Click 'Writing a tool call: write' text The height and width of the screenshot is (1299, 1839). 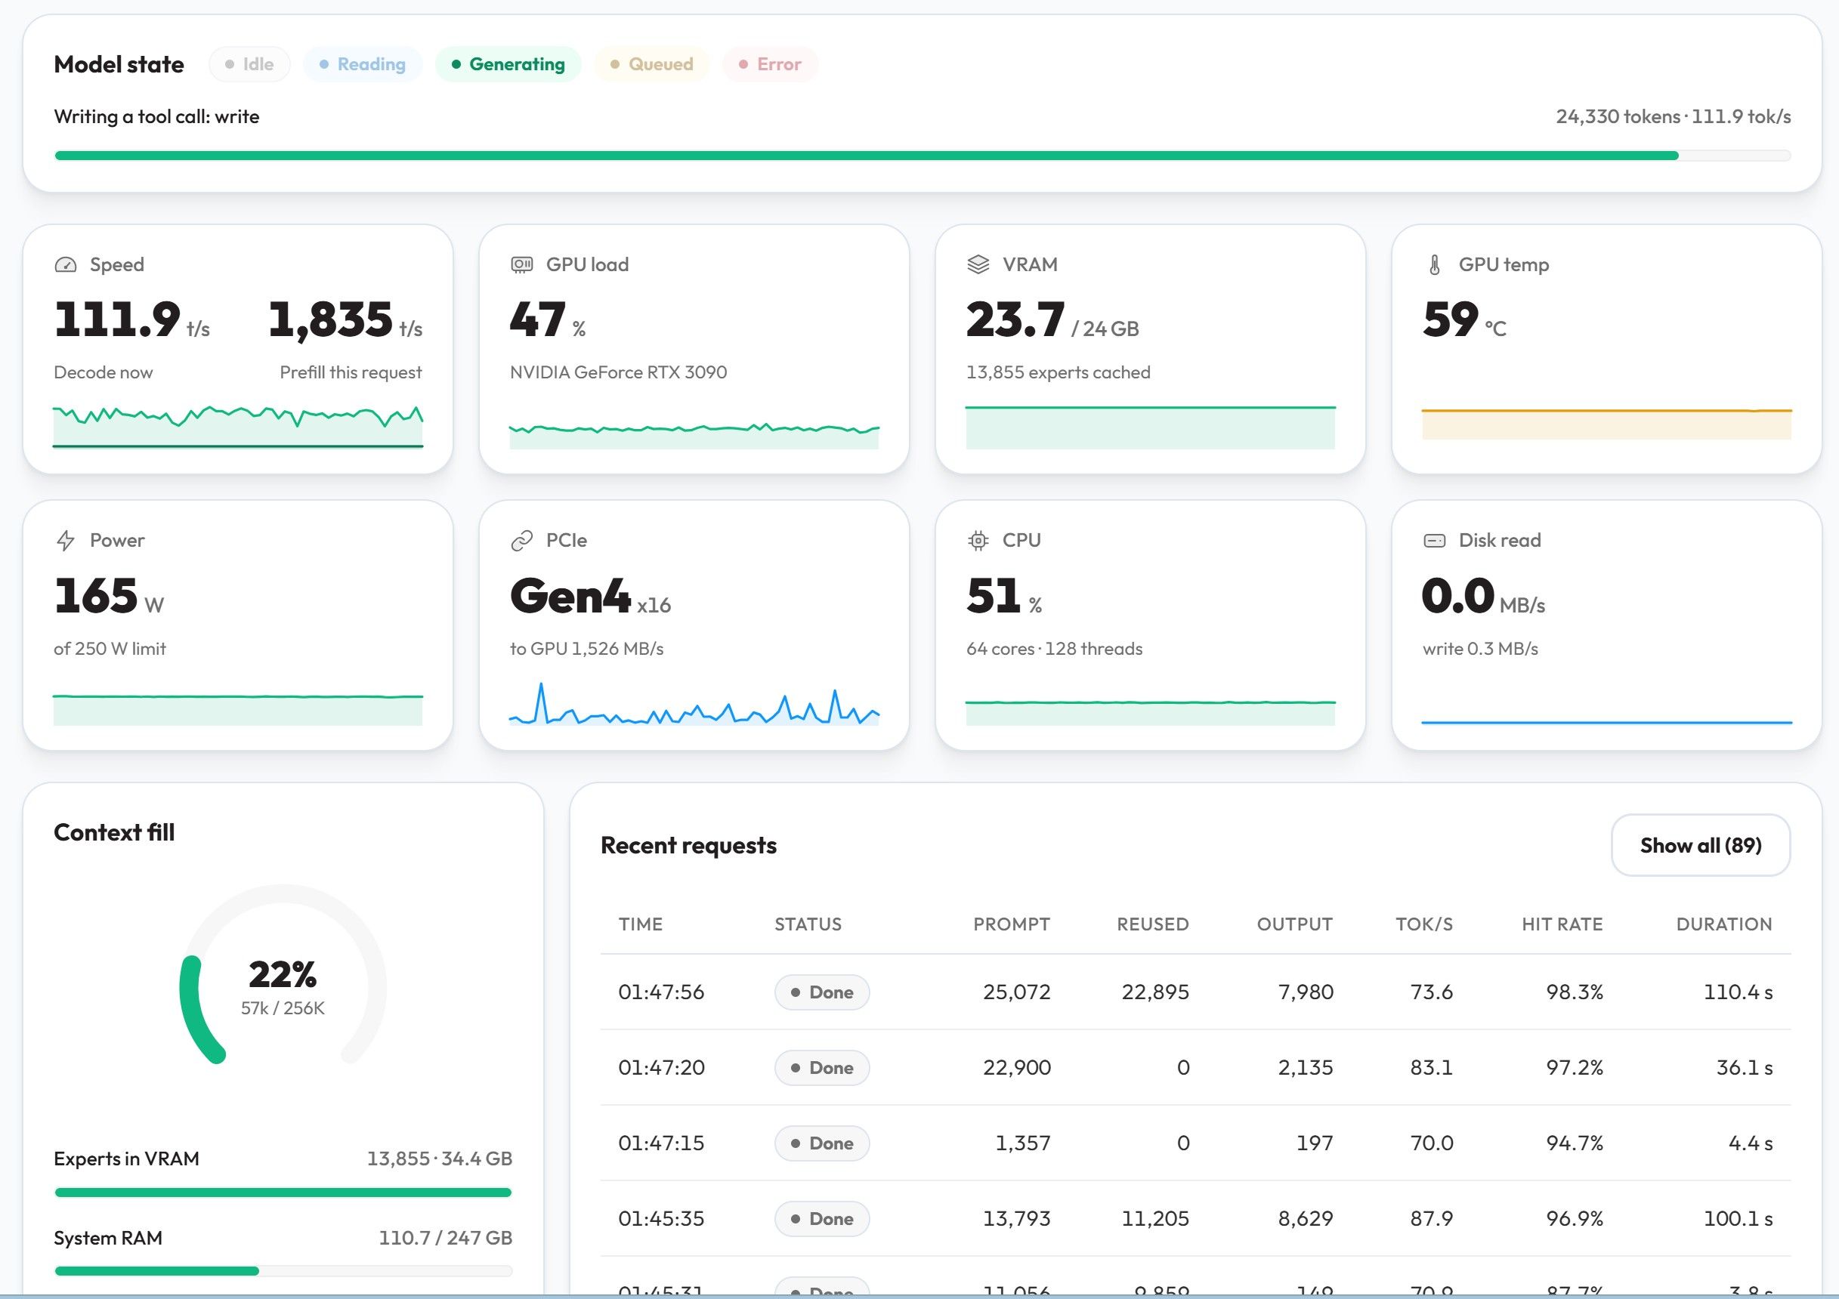157,117
